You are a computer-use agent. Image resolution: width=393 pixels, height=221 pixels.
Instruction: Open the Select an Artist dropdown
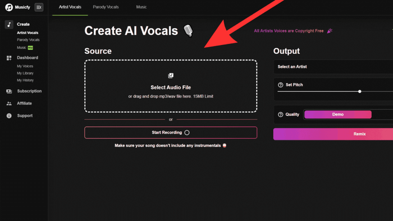point(333,67)
